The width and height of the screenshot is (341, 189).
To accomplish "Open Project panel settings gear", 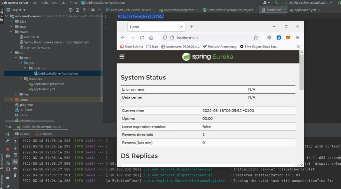I will point(93,10).
